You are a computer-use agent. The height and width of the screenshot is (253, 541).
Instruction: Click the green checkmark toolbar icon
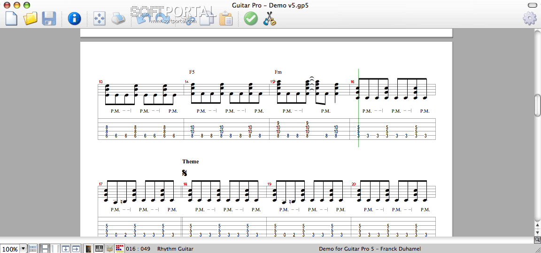click(251, 18)
